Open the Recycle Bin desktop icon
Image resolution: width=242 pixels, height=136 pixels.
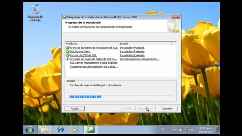tap(35, 12)
